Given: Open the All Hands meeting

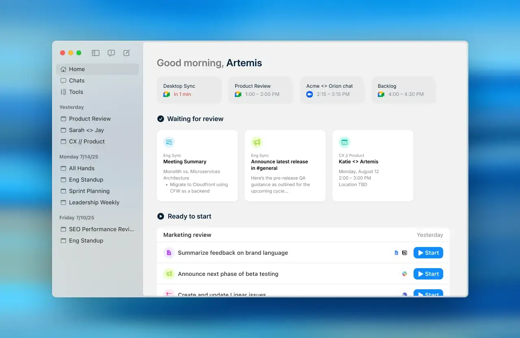Looking at the screenshot, I should [x=97, y=168].
